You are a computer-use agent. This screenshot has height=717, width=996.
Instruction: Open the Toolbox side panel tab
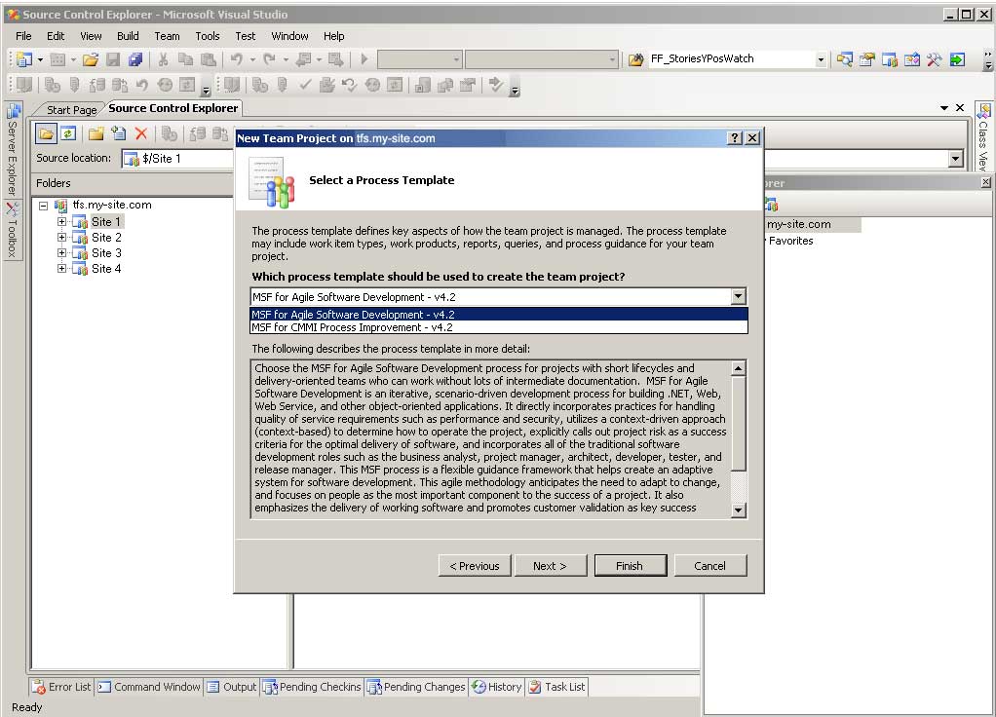click(12, 229)
